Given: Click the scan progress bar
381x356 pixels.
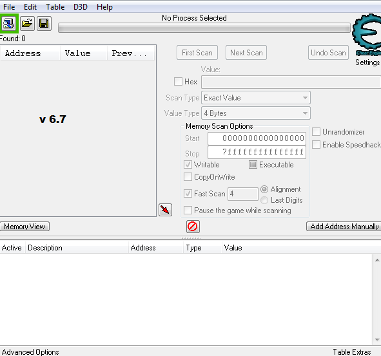Looking at the screenshot, I should click(204, 28).
